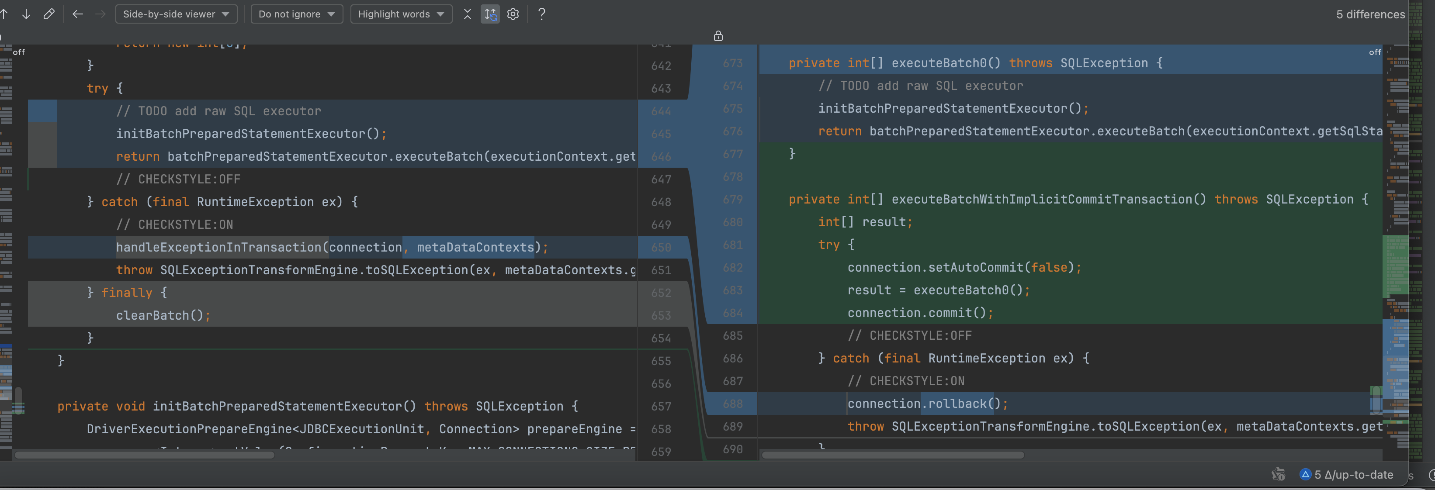
Task: Toggle synchronize scrolling button
Action: pyautogui.click(x=490, y=14)
